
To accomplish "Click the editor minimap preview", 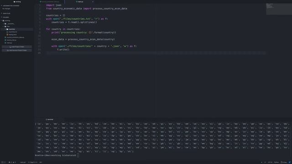I will tap(278, 9).
